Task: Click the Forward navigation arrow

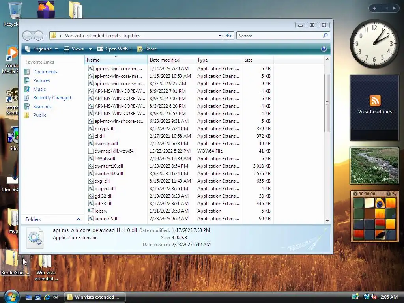Action: [x=38, y=36]
